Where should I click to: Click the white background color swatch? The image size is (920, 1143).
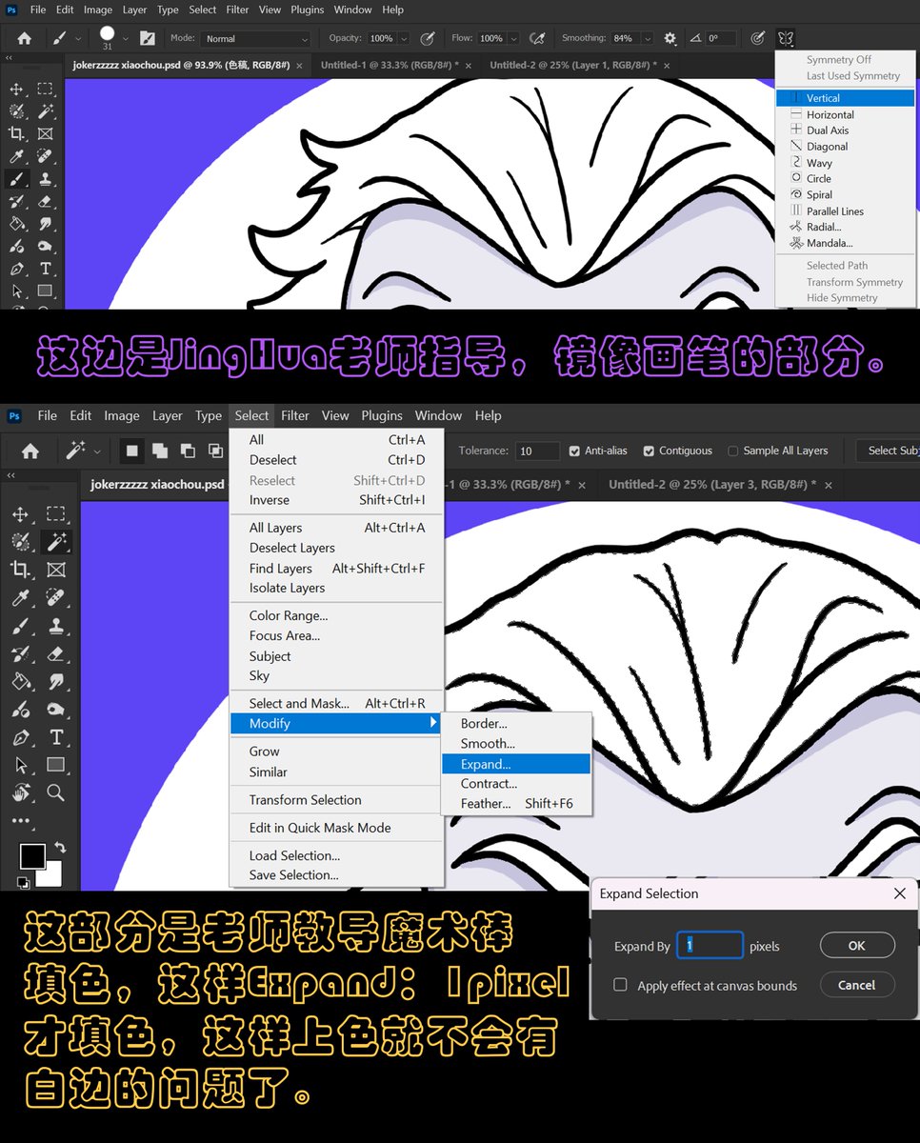point(51,876)
